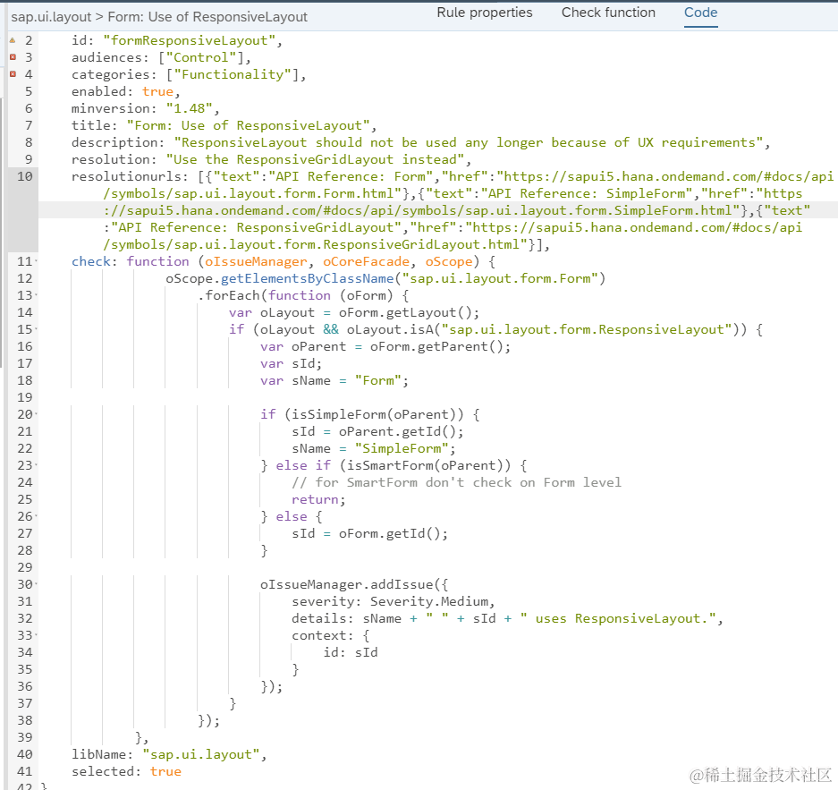
Task: Click the " uses ResponsiveLayout." string
Action: pyautogui.click(x=618, y=619)
